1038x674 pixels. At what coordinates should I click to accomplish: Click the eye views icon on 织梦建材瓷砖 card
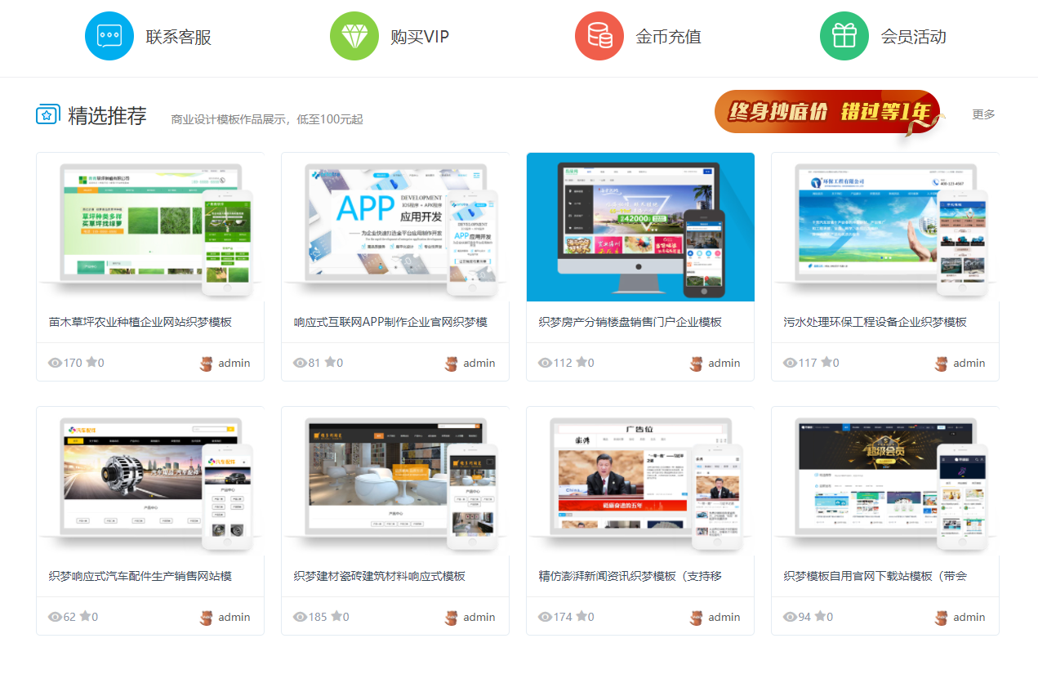(300, 617)
